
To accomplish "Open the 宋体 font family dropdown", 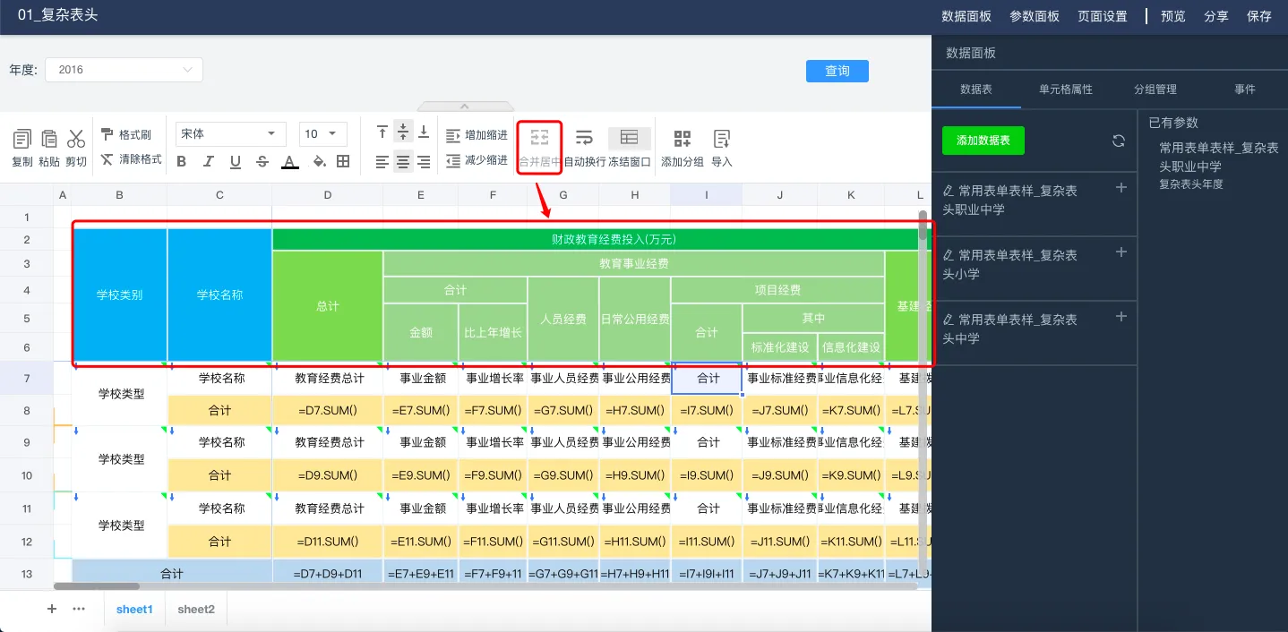I will (231, 134).
